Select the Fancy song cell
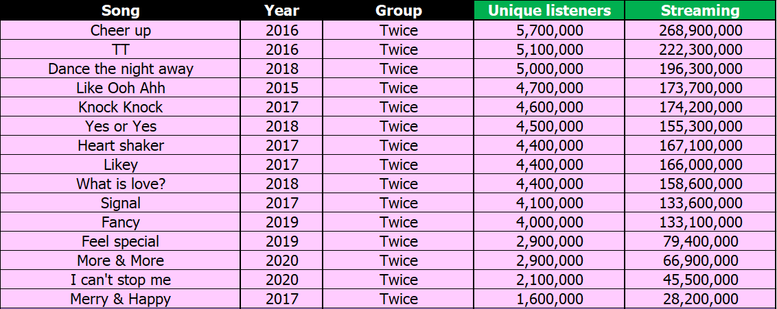The height and width of the screenshot is (309, 777). (x=121, y=222)
